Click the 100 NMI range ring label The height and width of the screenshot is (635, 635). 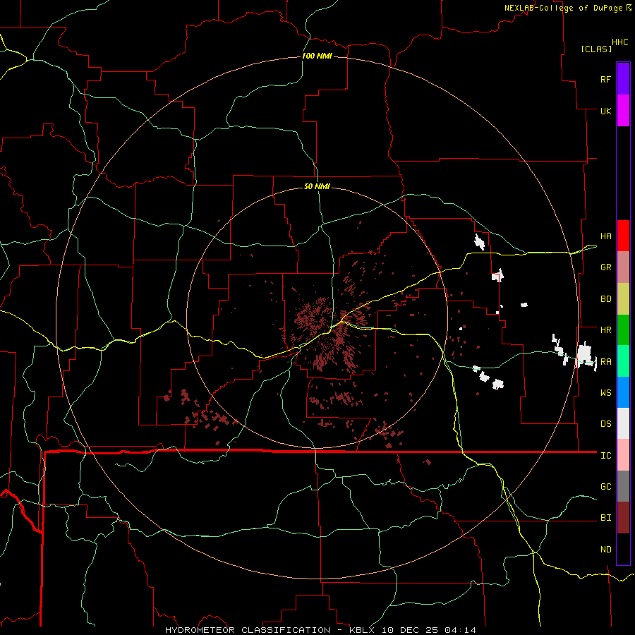pos(317,56)
